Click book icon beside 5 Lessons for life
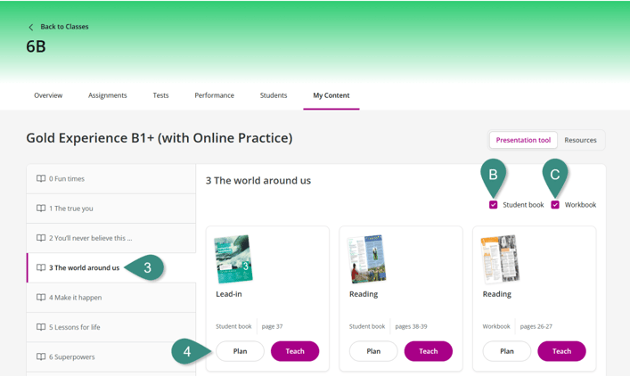 41,327
